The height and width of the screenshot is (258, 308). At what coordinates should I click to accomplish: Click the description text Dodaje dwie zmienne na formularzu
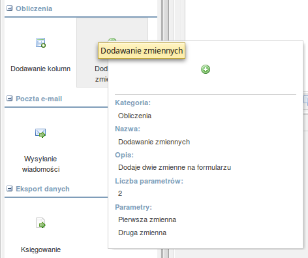pos(175,167)
